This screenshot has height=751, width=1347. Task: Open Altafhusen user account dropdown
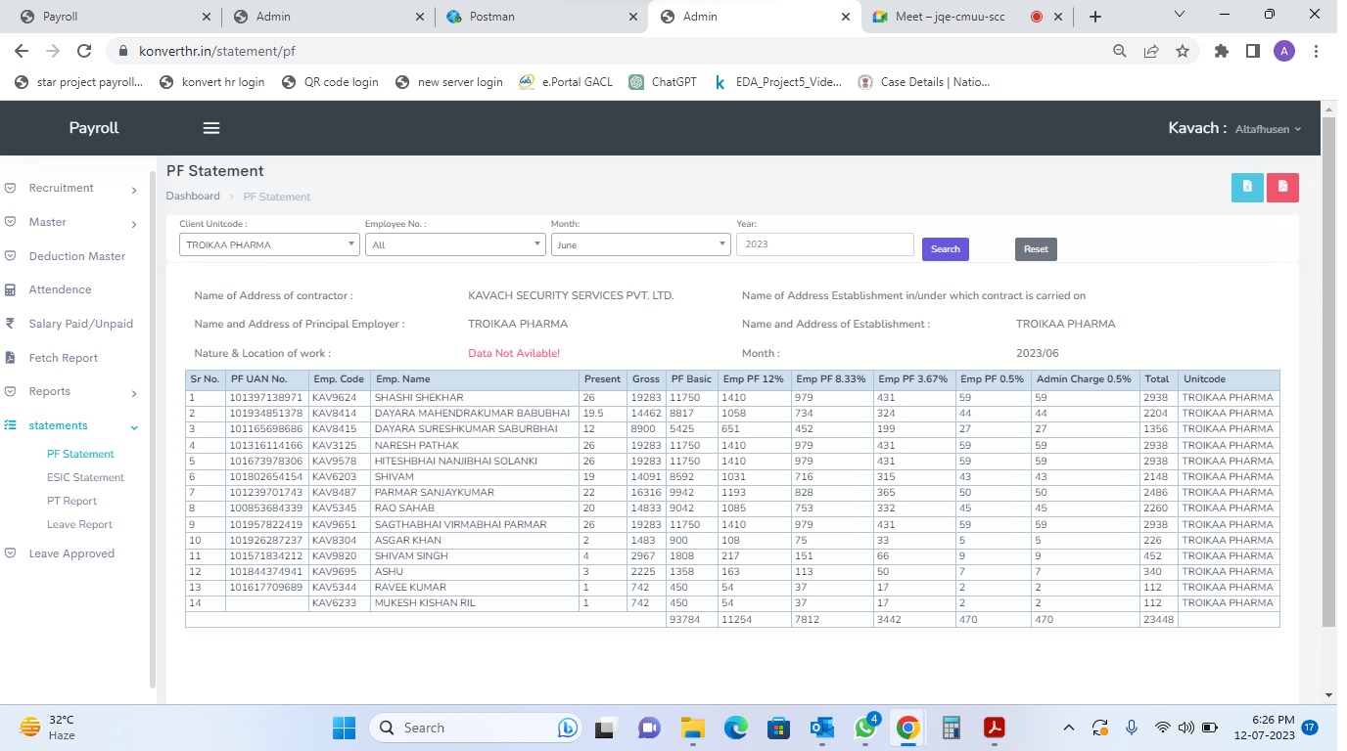1269,129
